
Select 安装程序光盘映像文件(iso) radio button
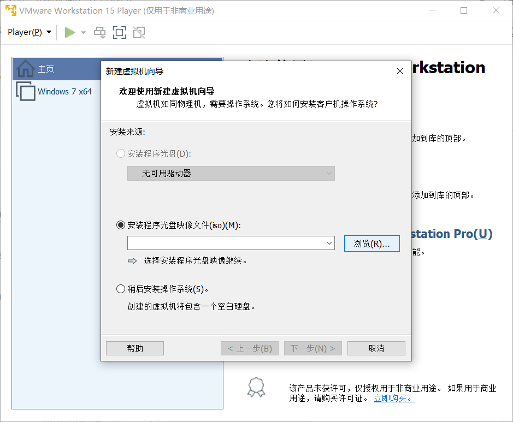click(121, 225)
